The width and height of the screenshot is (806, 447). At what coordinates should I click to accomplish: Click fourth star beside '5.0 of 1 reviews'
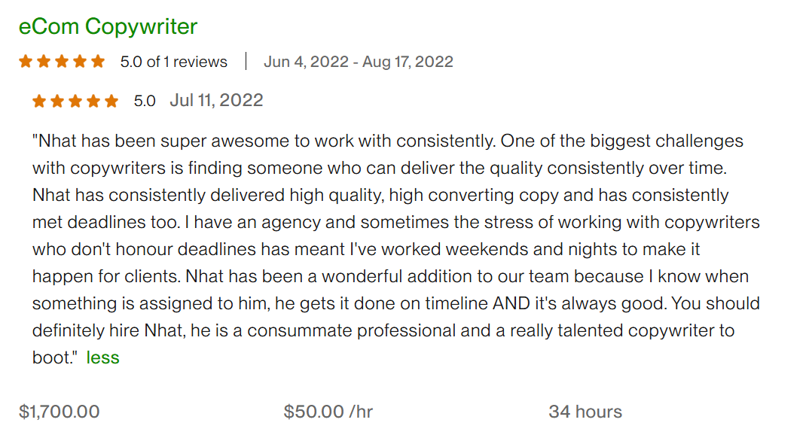(80, 62)
